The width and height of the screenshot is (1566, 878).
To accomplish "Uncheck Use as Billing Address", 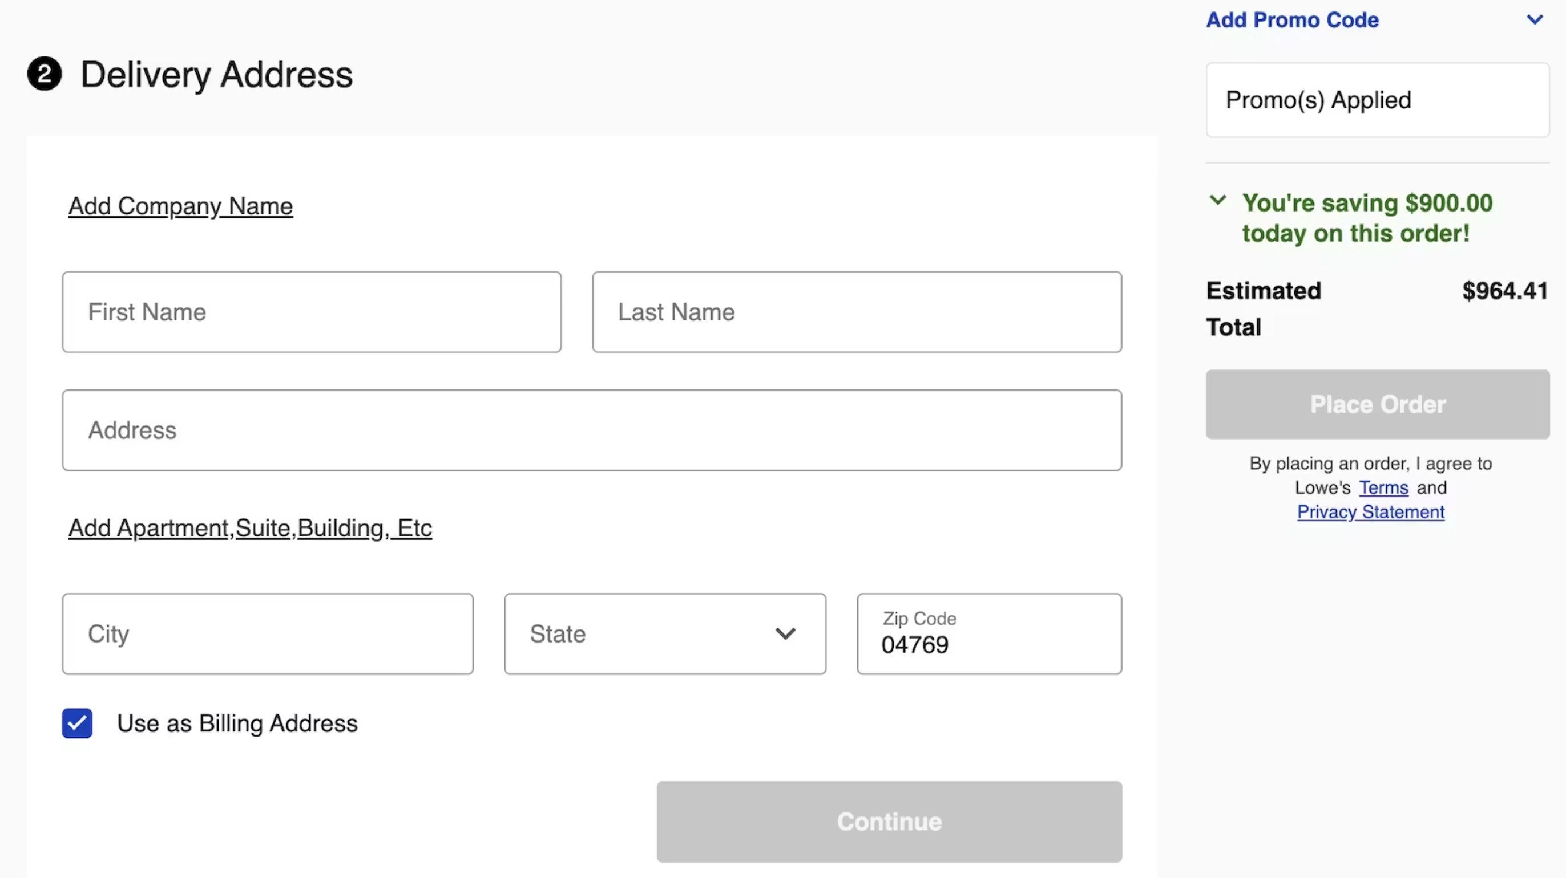I will click(x=76, y=723).
